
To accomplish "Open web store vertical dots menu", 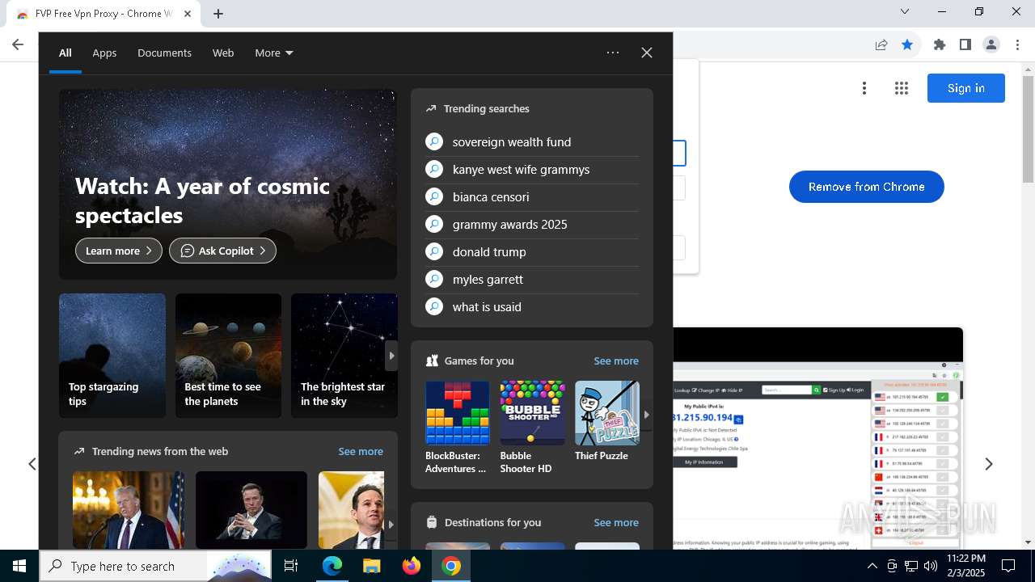I will 864,88.
